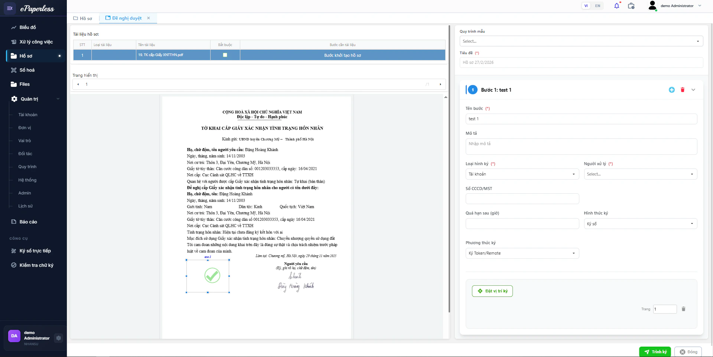Go to previous page arrow in Trang hiển thị
713x357 pixels.
(78, 84)
